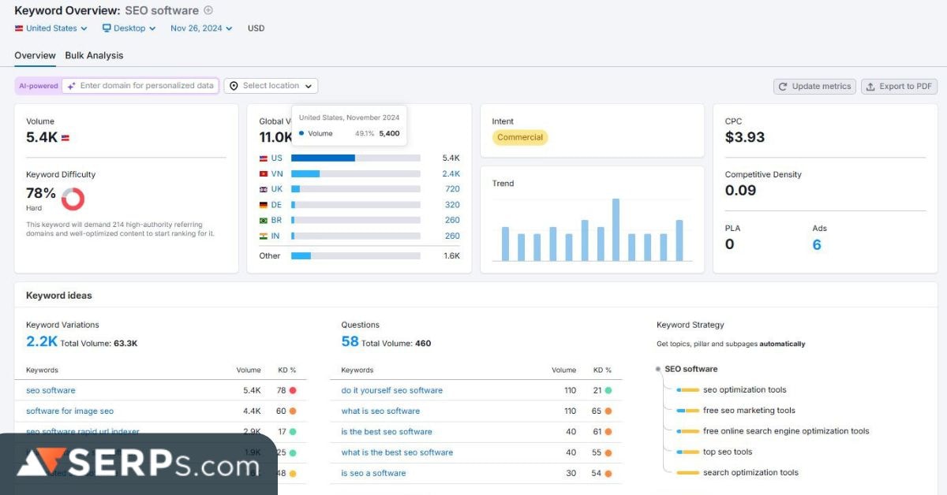Open the Select location dropdown
Viewport: 947px width, 495px height.
[x=271, y=86]
